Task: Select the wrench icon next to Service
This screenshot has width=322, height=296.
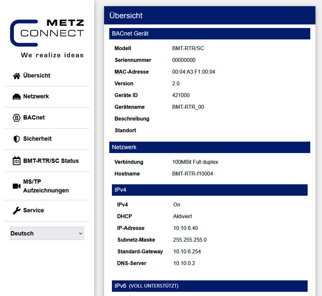Action: tap(17, 210)
